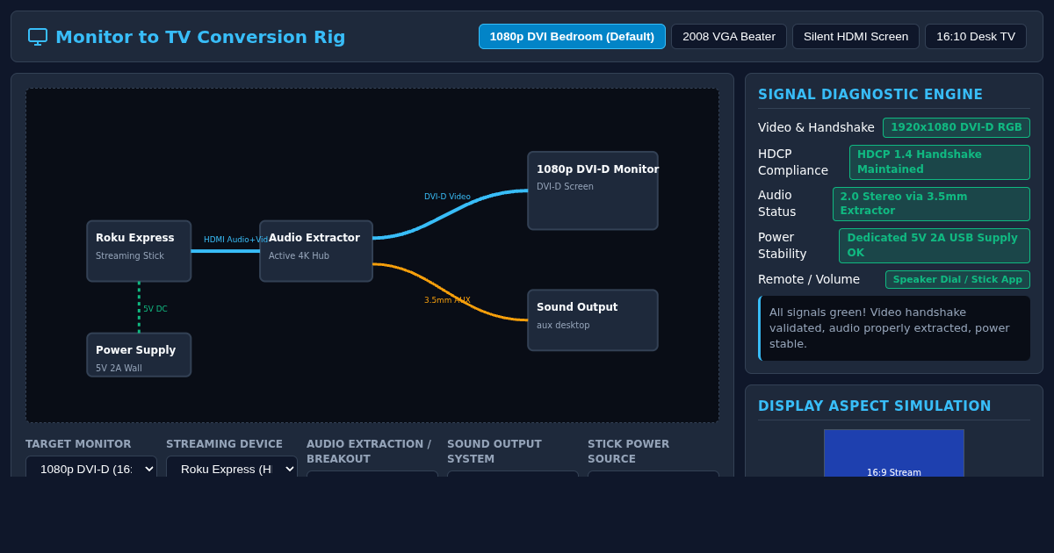Viewport: 1054px width, 553px height.
Task: Open the Target Monitor dropdown
Action: coord(91,469)
